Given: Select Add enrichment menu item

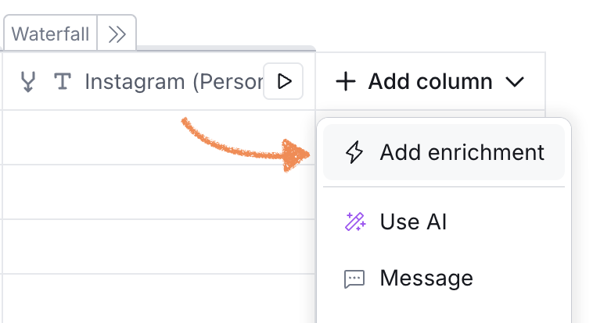Looking at the screenshot, I should click(x=444, y=152).
